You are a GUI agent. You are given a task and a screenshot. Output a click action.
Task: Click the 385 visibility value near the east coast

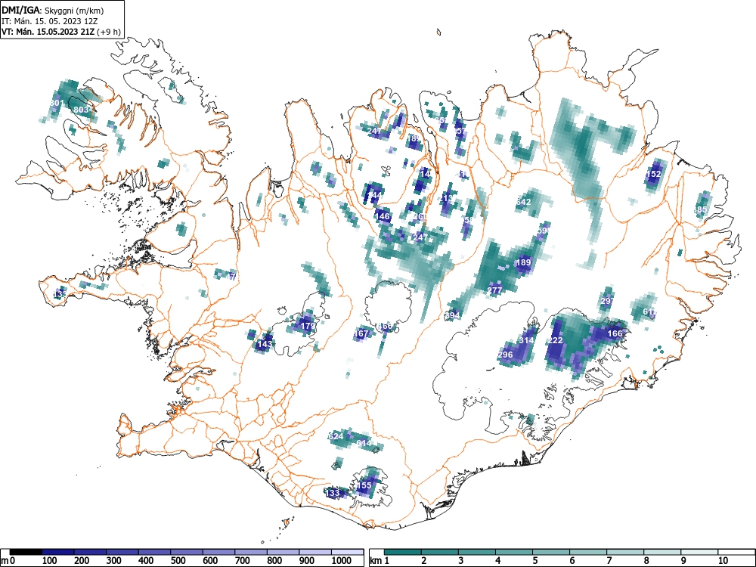point(700,209)
